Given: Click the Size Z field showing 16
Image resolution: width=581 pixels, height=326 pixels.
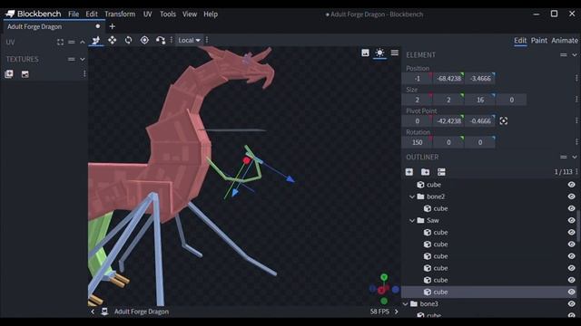Looking at the screenshot, I should pyautogui.click(x=480, y=100).
